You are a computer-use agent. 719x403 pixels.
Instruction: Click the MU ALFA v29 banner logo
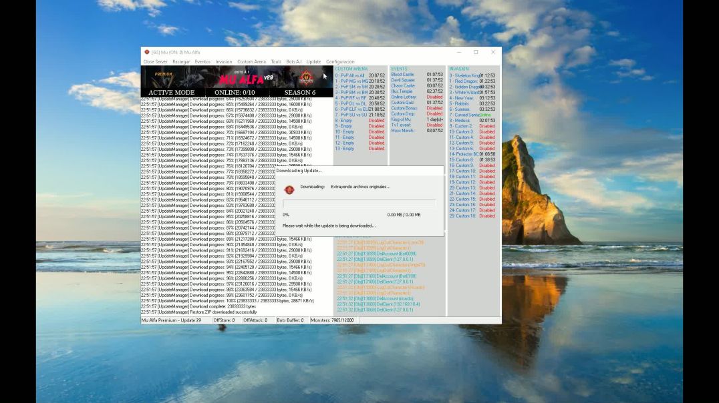245,78
